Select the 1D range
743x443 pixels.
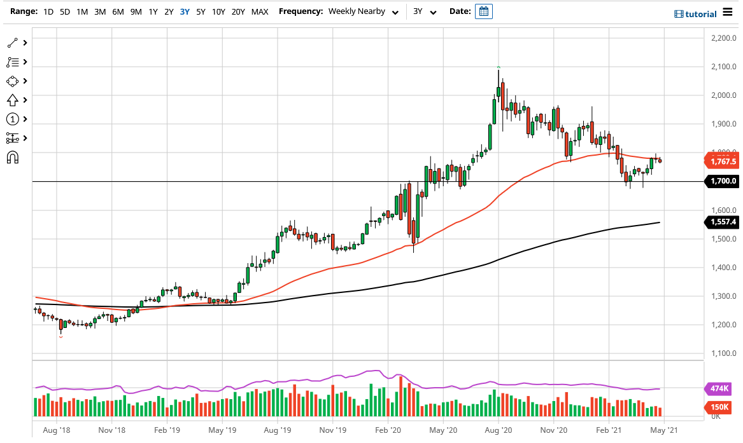48,11
